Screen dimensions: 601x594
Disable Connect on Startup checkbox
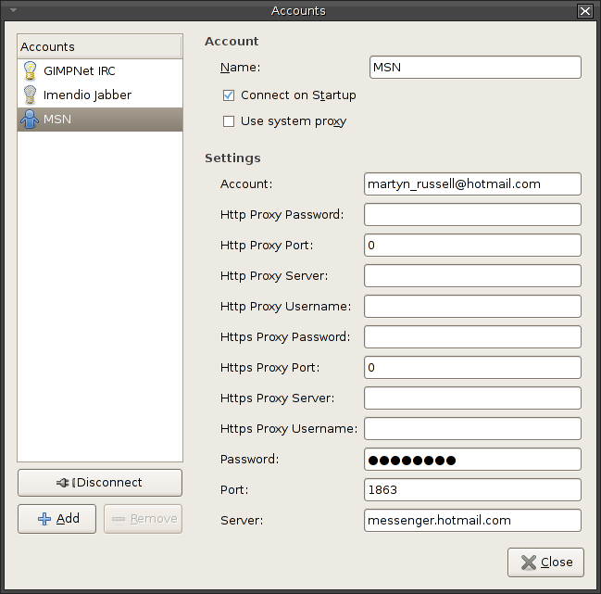tap(229, 95)
